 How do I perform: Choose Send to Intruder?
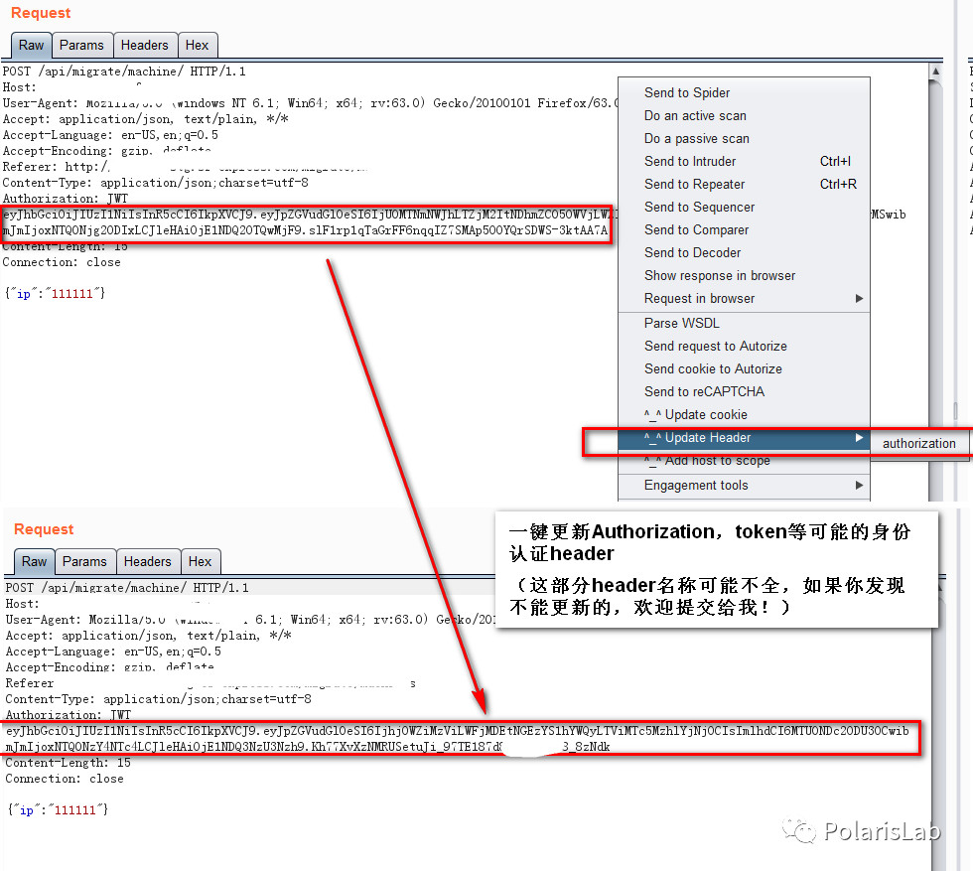coord(744,162)
